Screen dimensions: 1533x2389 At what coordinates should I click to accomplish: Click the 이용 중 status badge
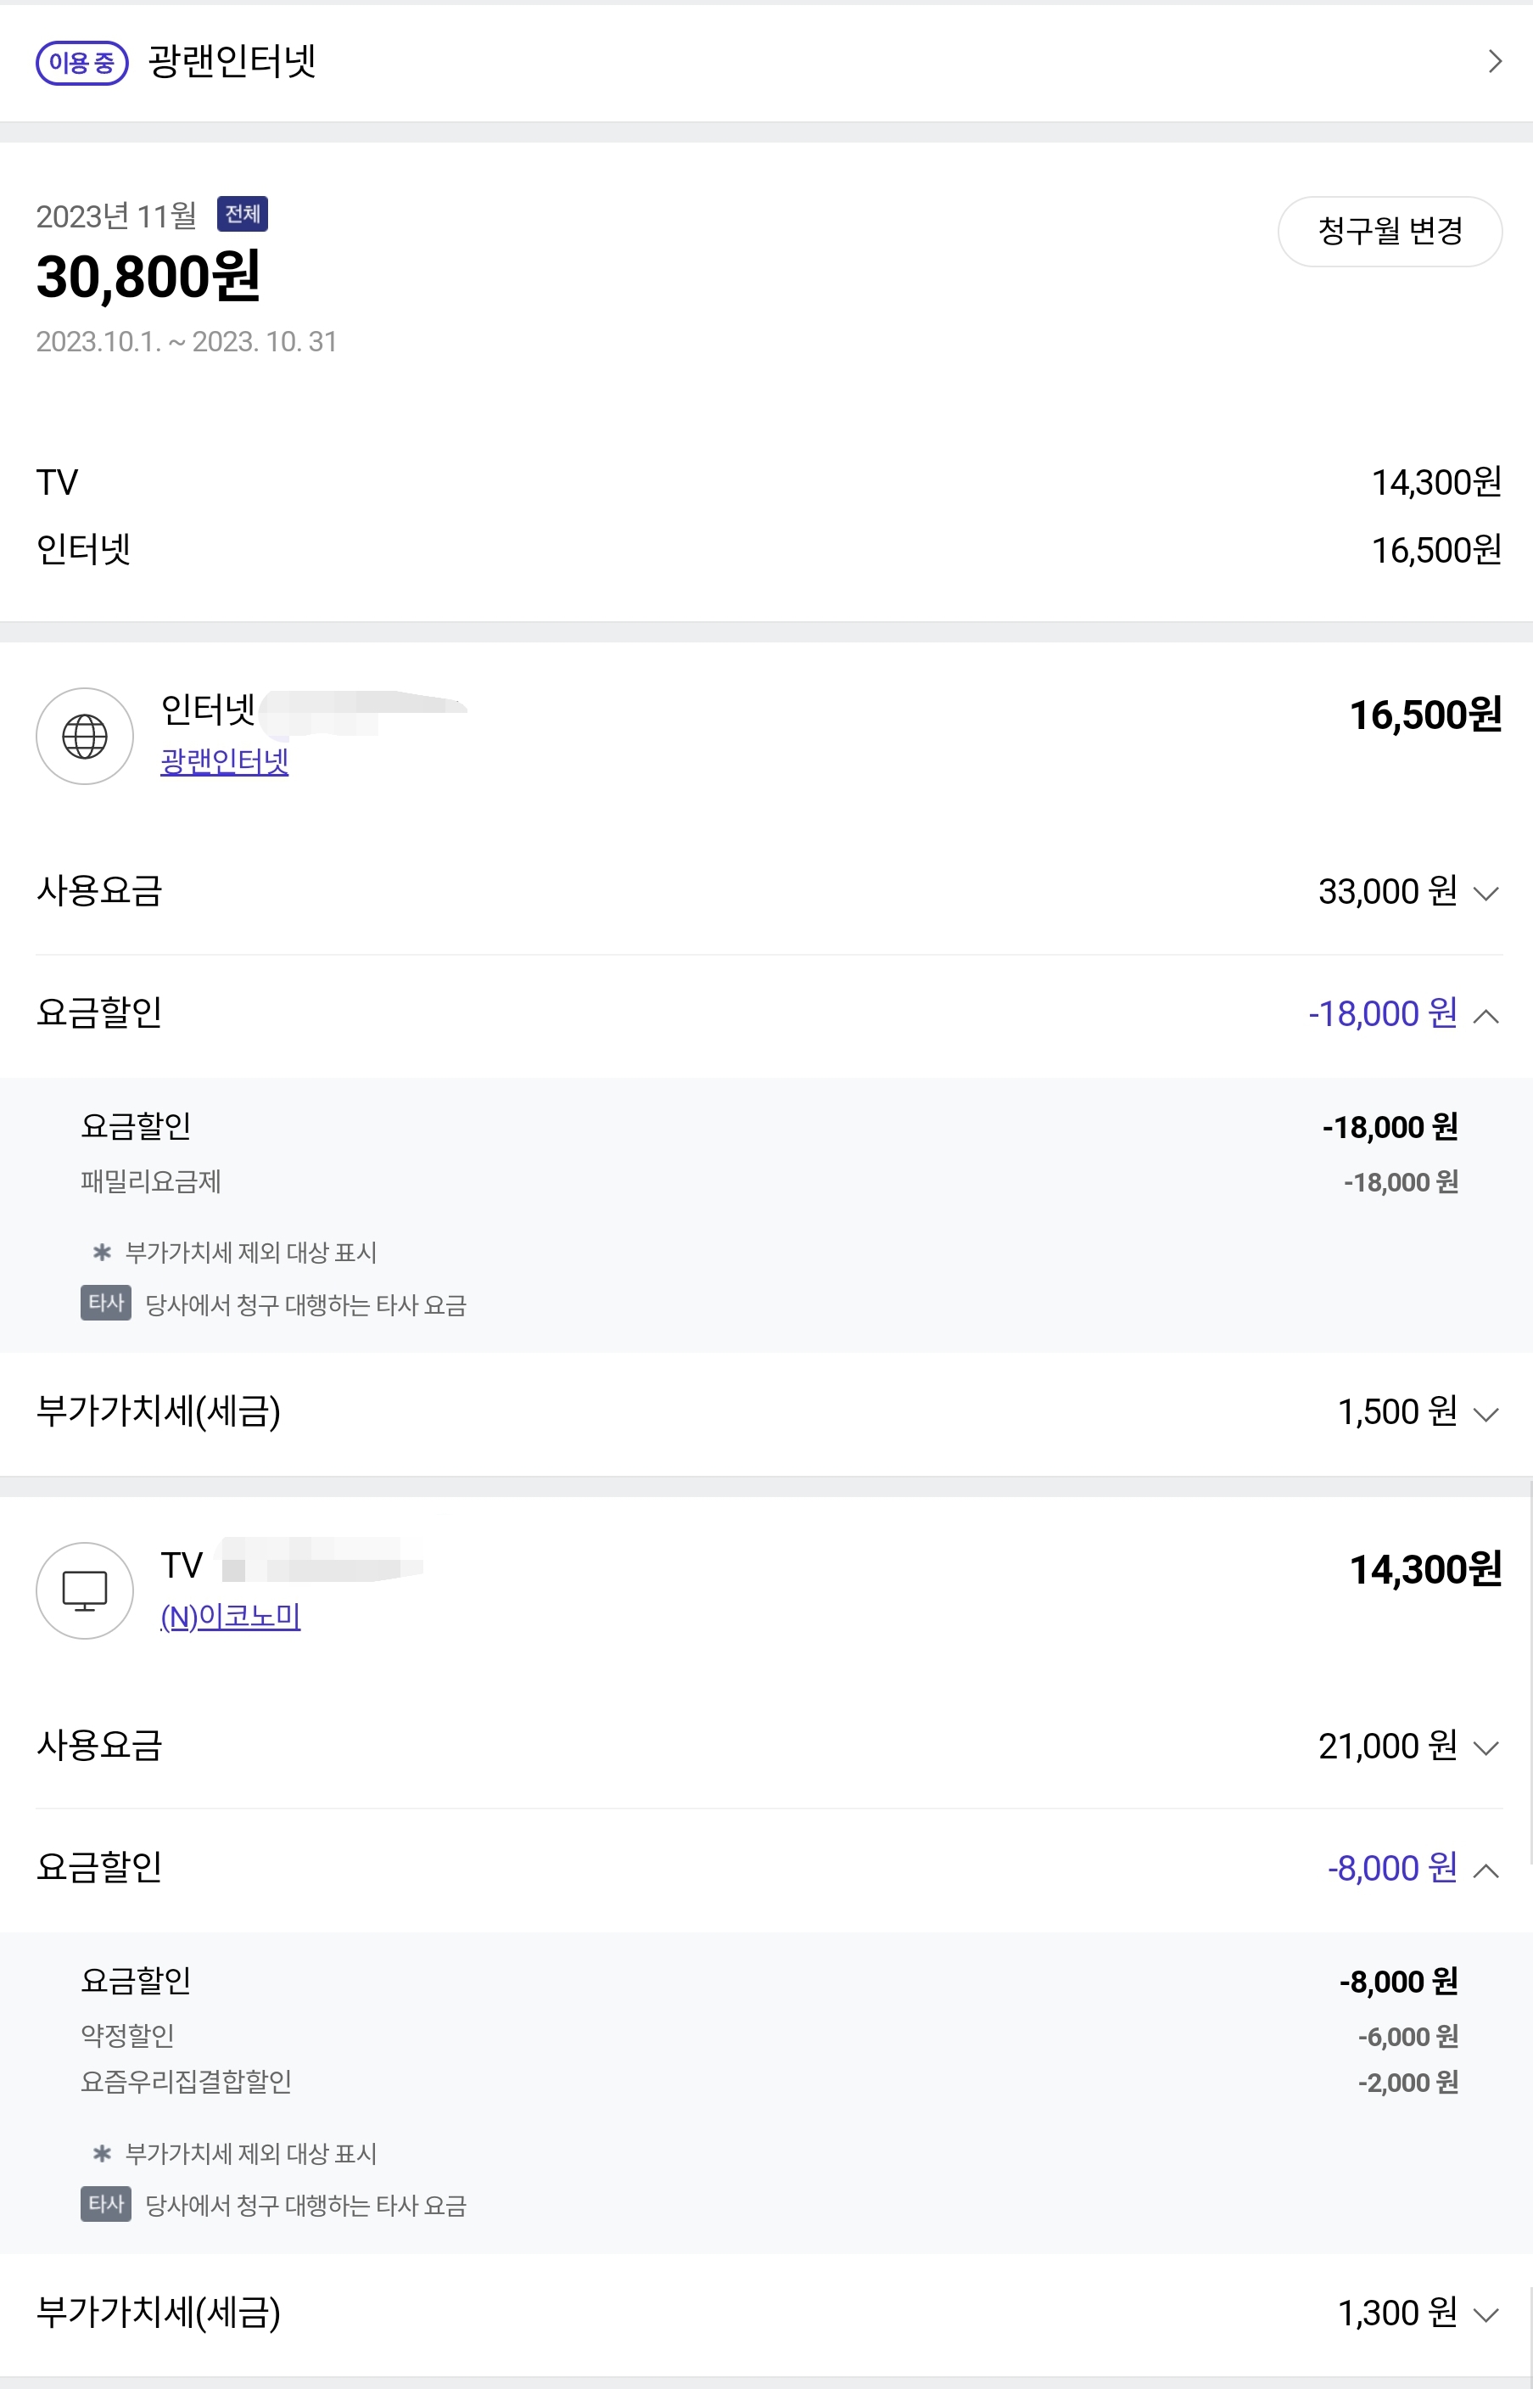81,63
